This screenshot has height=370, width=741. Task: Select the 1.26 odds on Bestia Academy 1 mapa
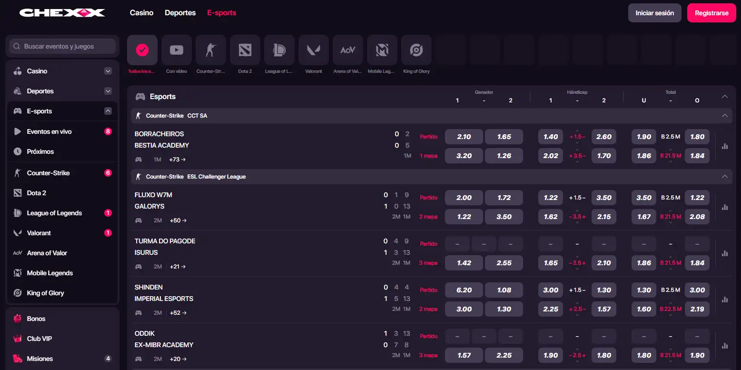tap(504, 156)
